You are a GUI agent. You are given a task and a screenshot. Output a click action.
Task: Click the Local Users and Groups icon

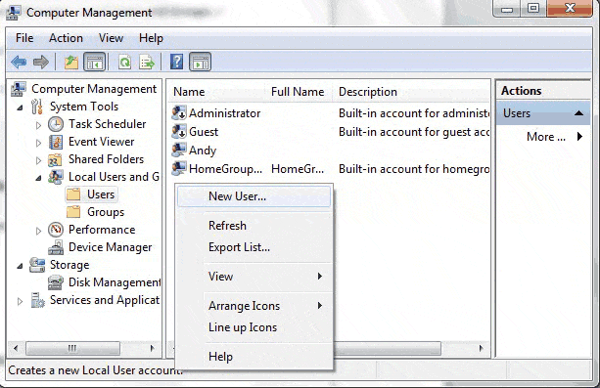[56, 177]
